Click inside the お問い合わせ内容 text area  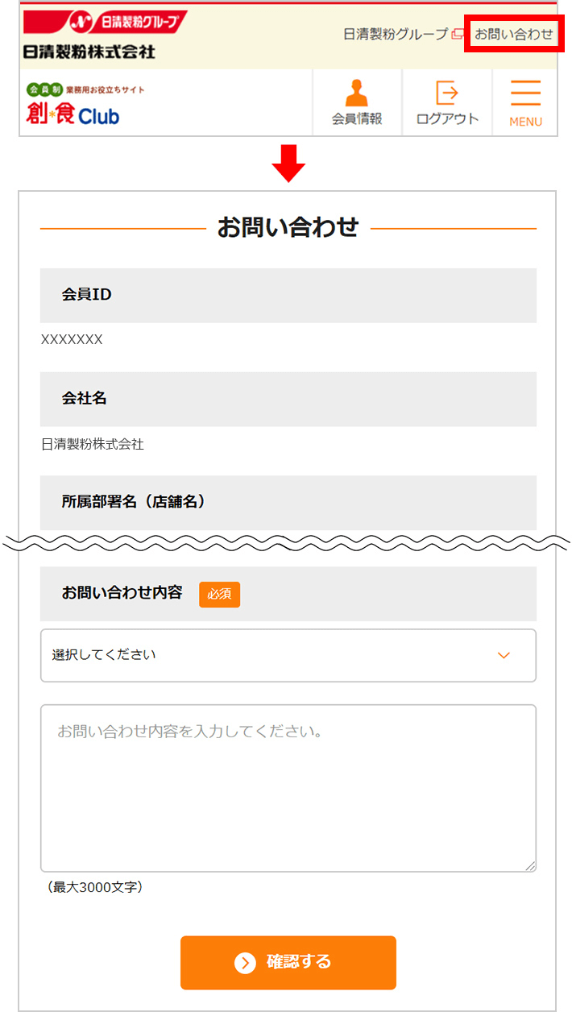pyautogui.click(x=288, y=788)
